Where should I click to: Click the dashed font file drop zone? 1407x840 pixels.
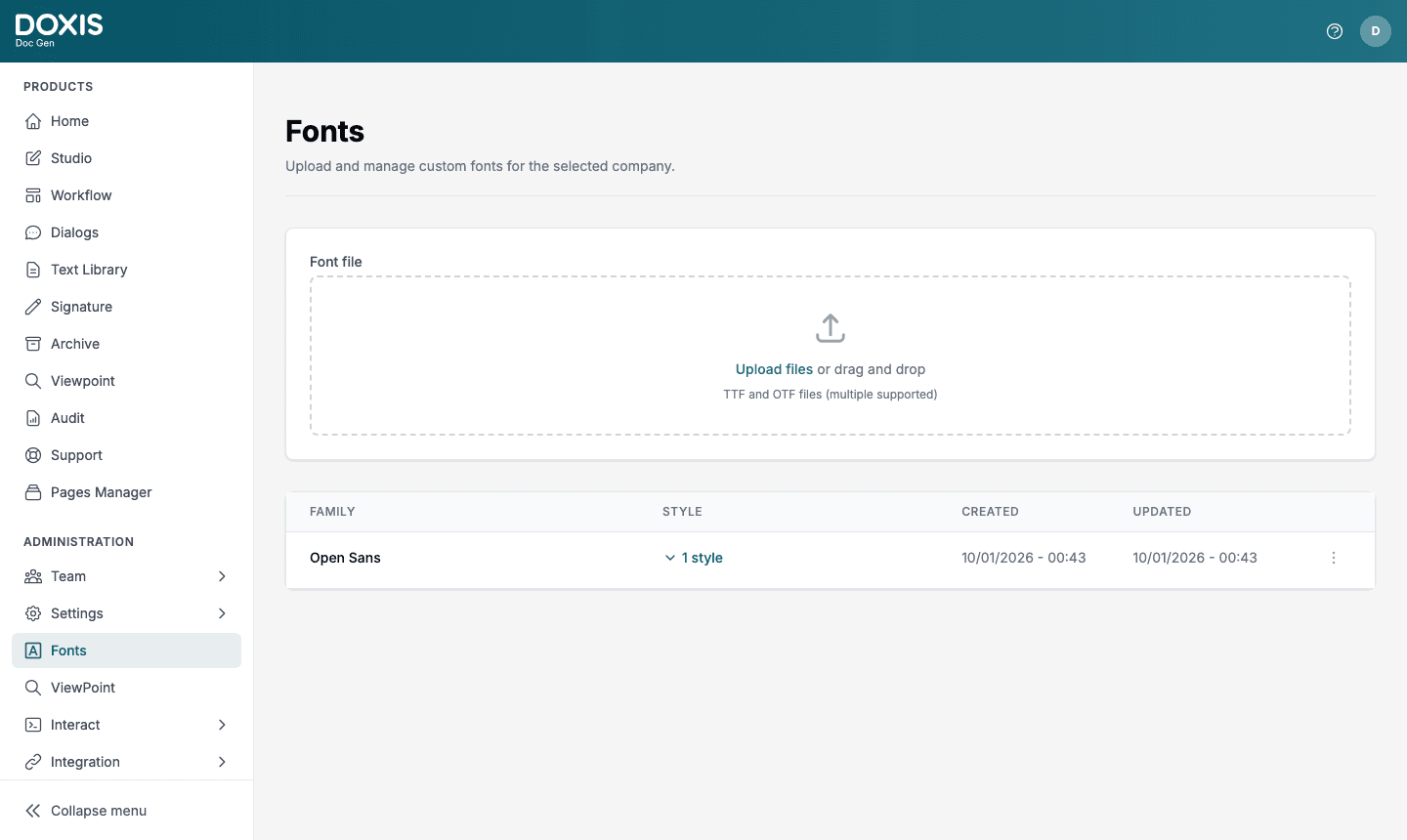point(831,356)
